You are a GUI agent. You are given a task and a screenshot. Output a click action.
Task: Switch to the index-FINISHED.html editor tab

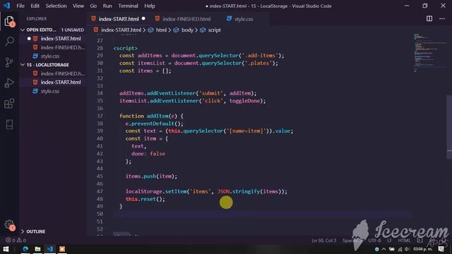pyautogui.click(x=186, y=19)
